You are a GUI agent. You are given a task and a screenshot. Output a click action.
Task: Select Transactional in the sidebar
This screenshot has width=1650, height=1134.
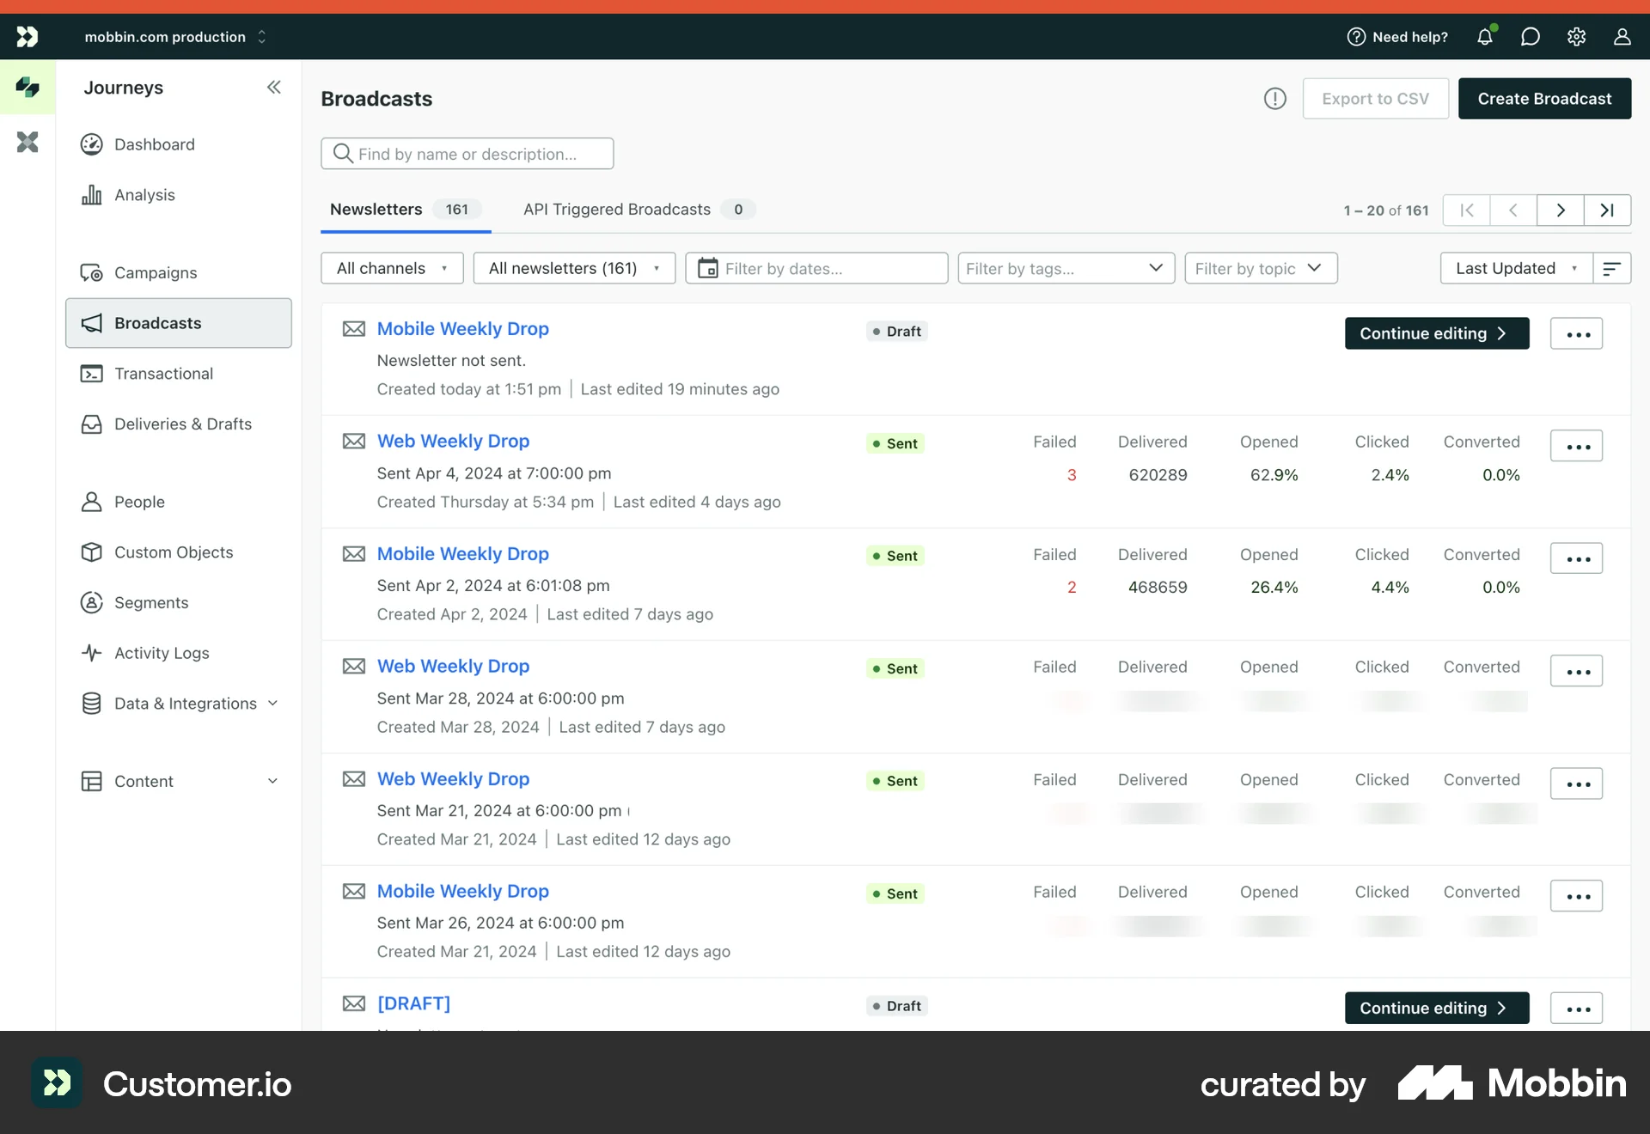(163, 374)
